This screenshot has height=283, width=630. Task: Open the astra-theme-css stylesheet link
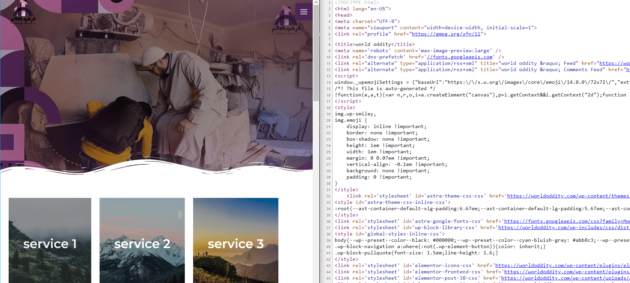click(568, 196)
